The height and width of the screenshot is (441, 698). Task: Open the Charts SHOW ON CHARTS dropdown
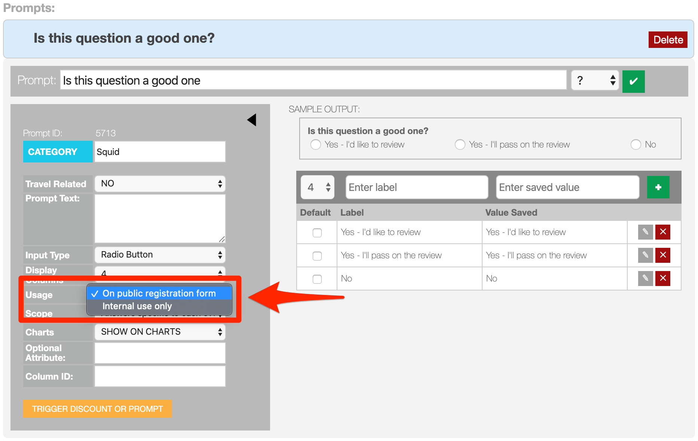pos(160,332)
